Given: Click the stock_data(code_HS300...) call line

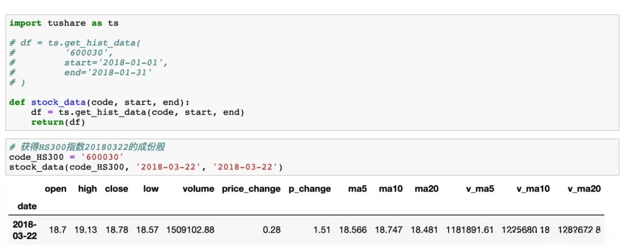Looking at the screenshot, I should [146, 167].
